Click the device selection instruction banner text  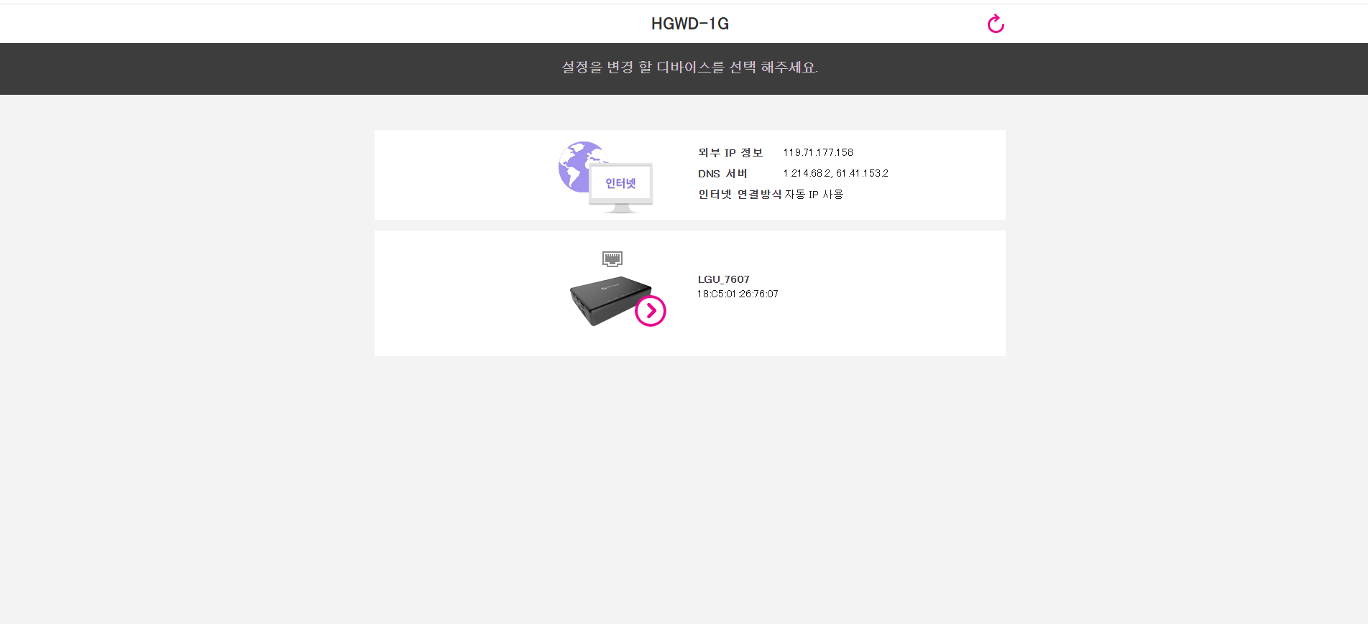(690, 67)
